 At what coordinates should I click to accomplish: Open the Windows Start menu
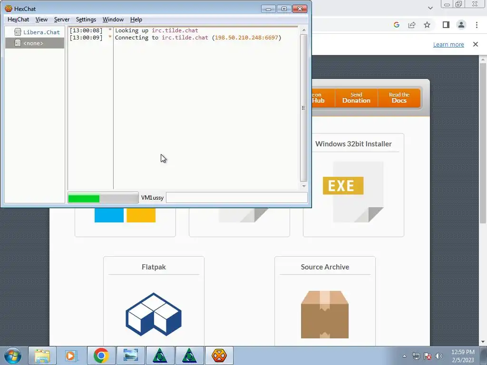(x=13, y=355)
